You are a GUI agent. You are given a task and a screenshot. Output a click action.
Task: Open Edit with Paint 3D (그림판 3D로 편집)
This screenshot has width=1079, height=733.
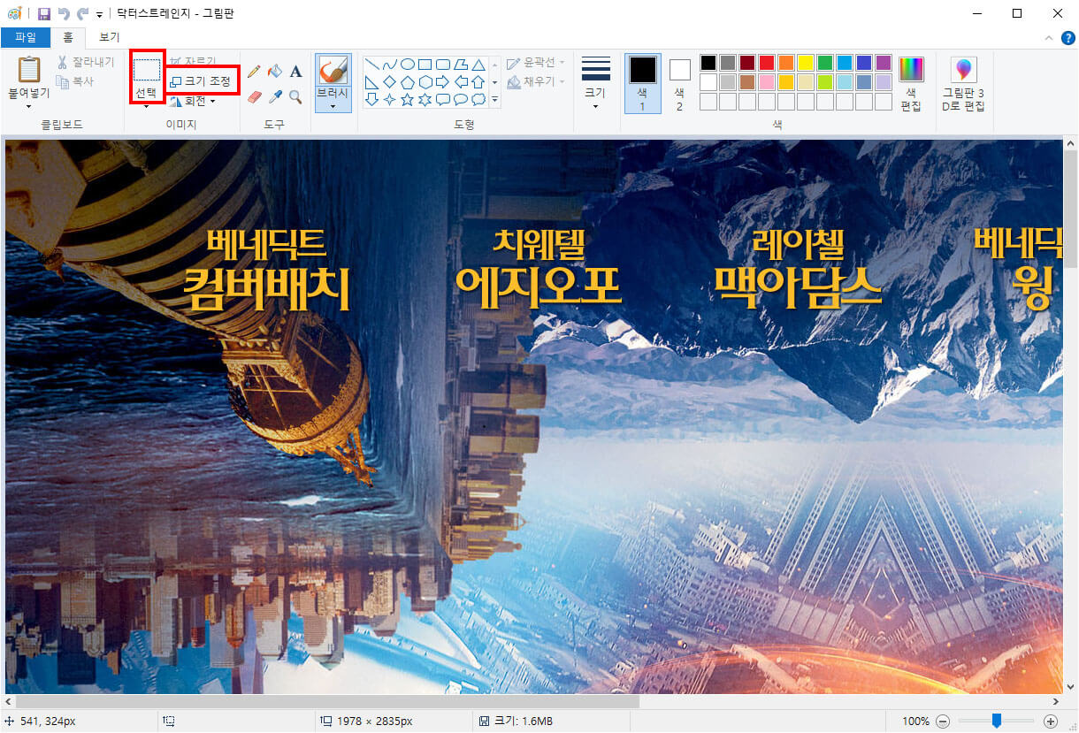[x=963, y=85]
